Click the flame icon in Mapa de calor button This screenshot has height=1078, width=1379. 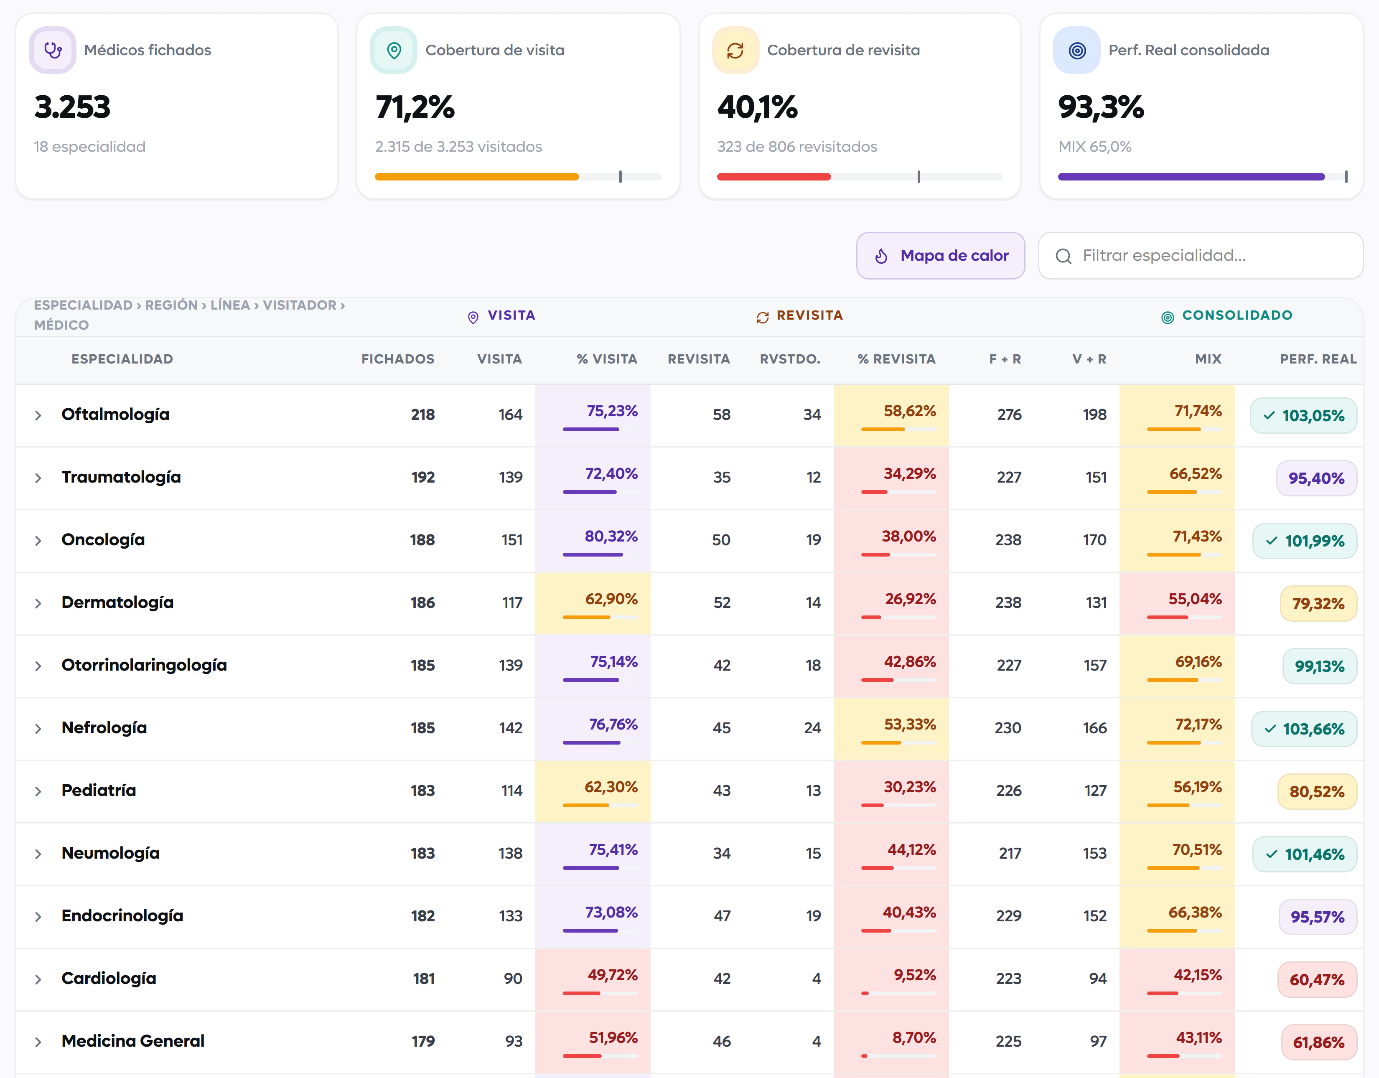click(881, 256)
